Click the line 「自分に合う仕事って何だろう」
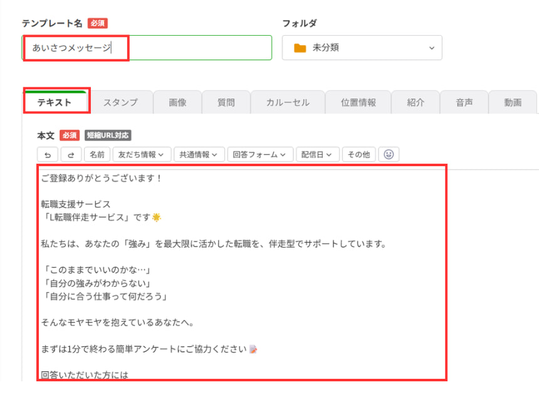Image resolution: width=539 pixels, height=397 pixels. pos(105,297)
